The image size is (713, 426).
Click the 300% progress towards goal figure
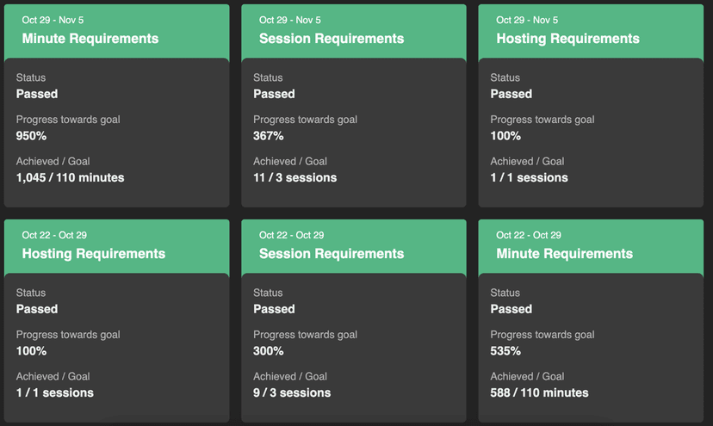coord(269,351)
